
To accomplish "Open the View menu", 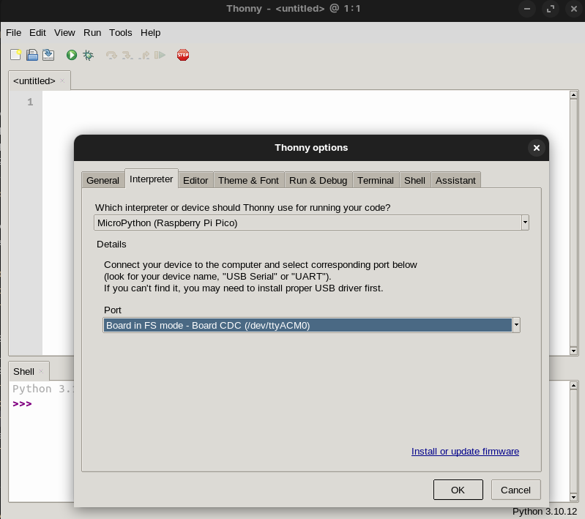I will point(64,33).
